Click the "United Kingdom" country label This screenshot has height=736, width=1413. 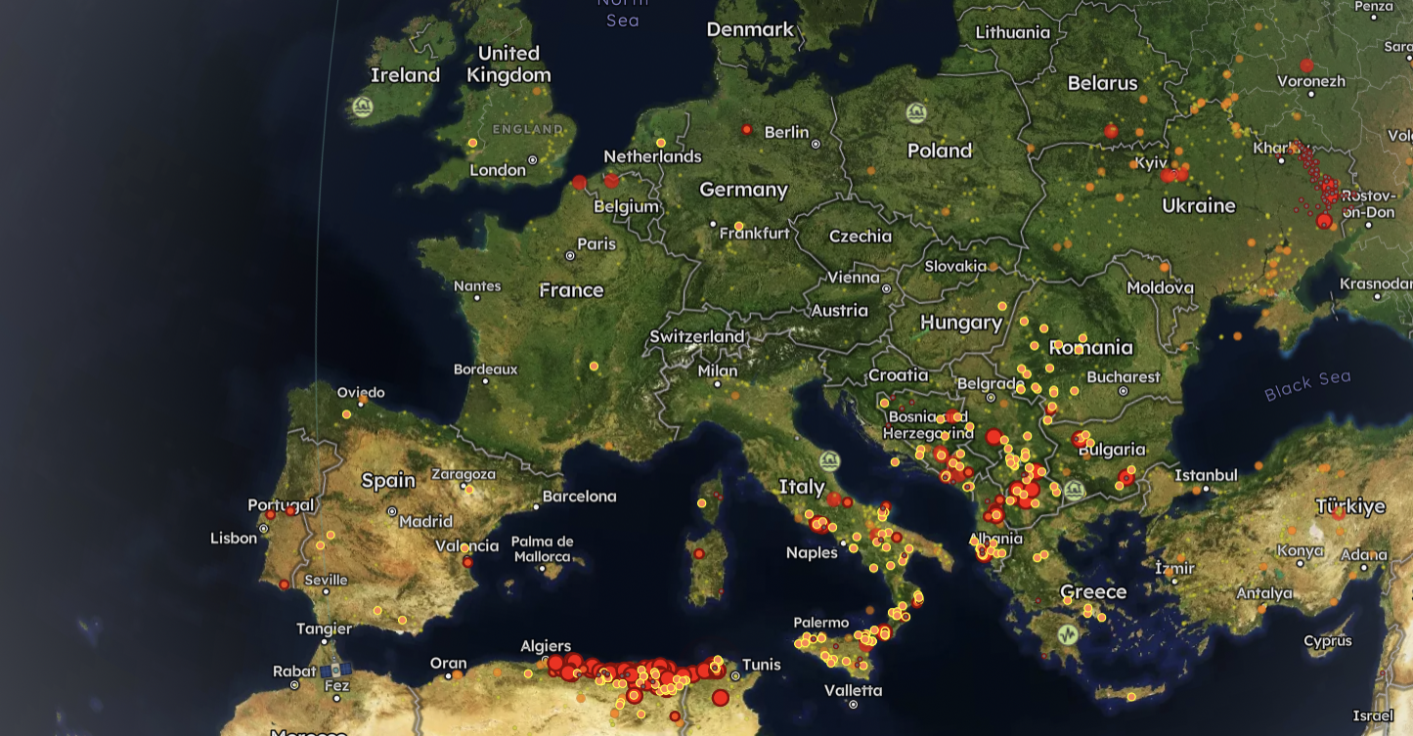coord(508,64)
